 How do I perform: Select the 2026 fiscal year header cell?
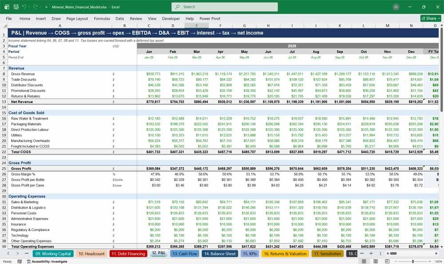click(292, 46)
